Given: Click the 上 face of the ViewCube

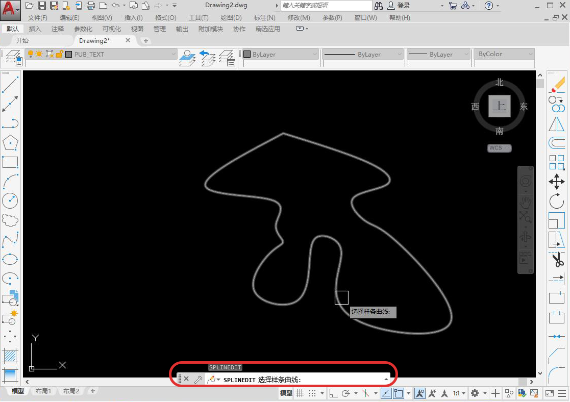Looking at the screenshot, I should tap(500, 106).
